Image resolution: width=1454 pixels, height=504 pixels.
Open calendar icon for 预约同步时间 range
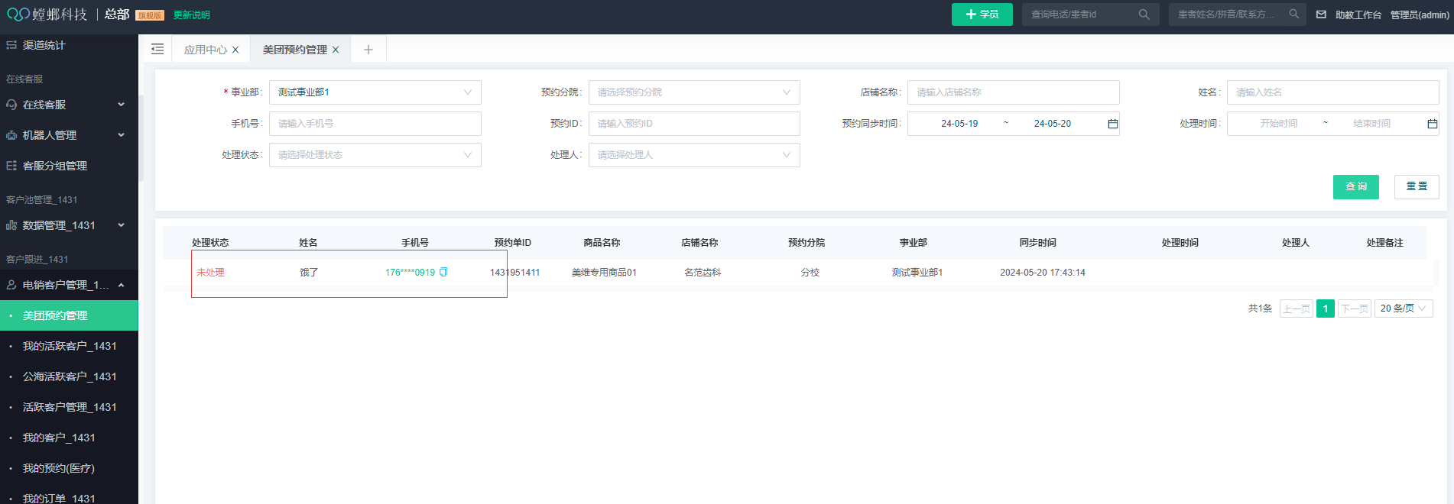(x=1112, y=124)
